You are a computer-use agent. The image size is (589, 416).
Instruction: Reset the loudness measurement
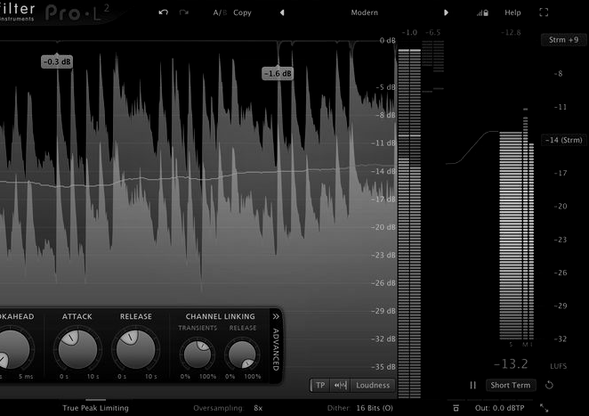pyautogui.click(x=549, y=385)
